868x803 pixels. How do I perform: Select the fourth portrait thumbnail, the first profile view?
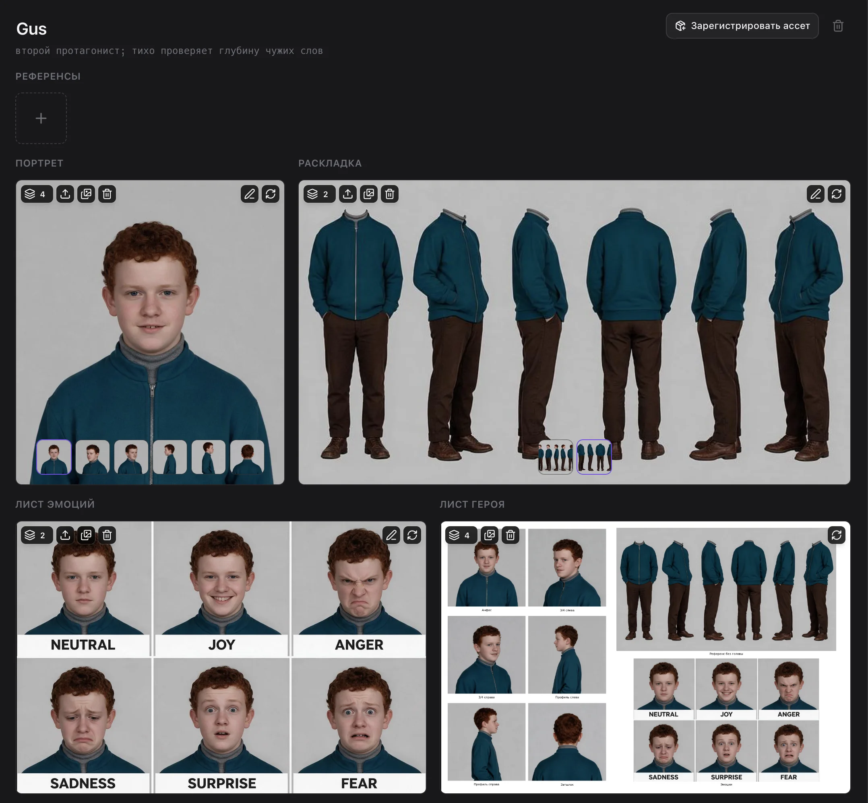point(170,457)
